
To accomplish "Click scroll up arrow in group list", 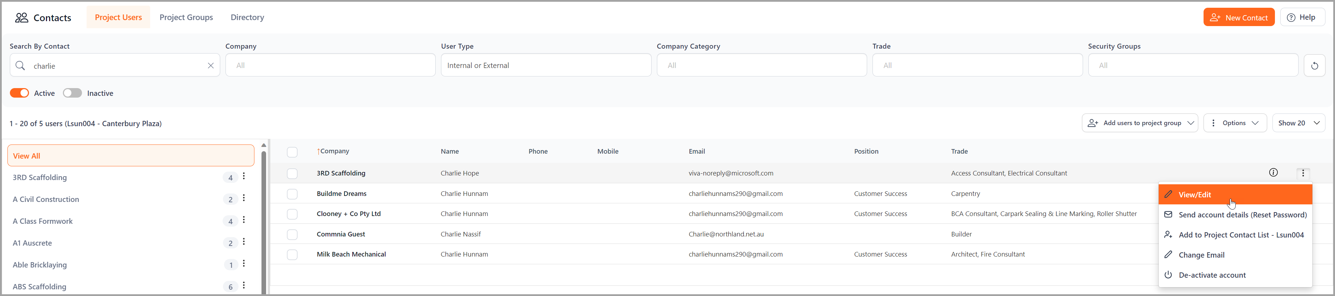I will [x=264, y=145].
